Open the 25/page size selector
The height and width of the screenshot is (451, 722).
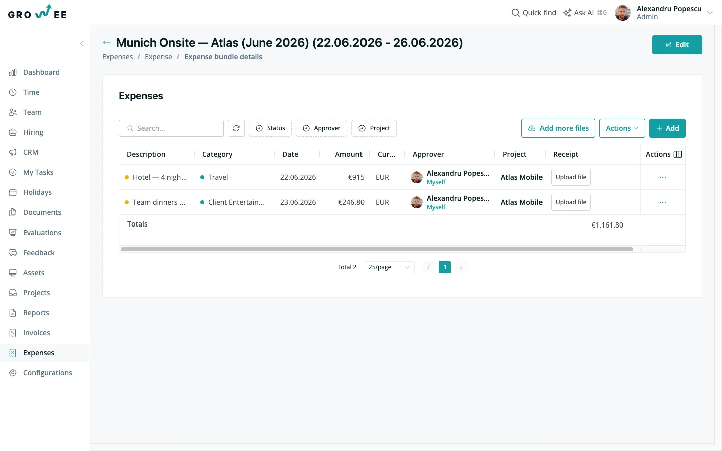(x=389, y=267)
